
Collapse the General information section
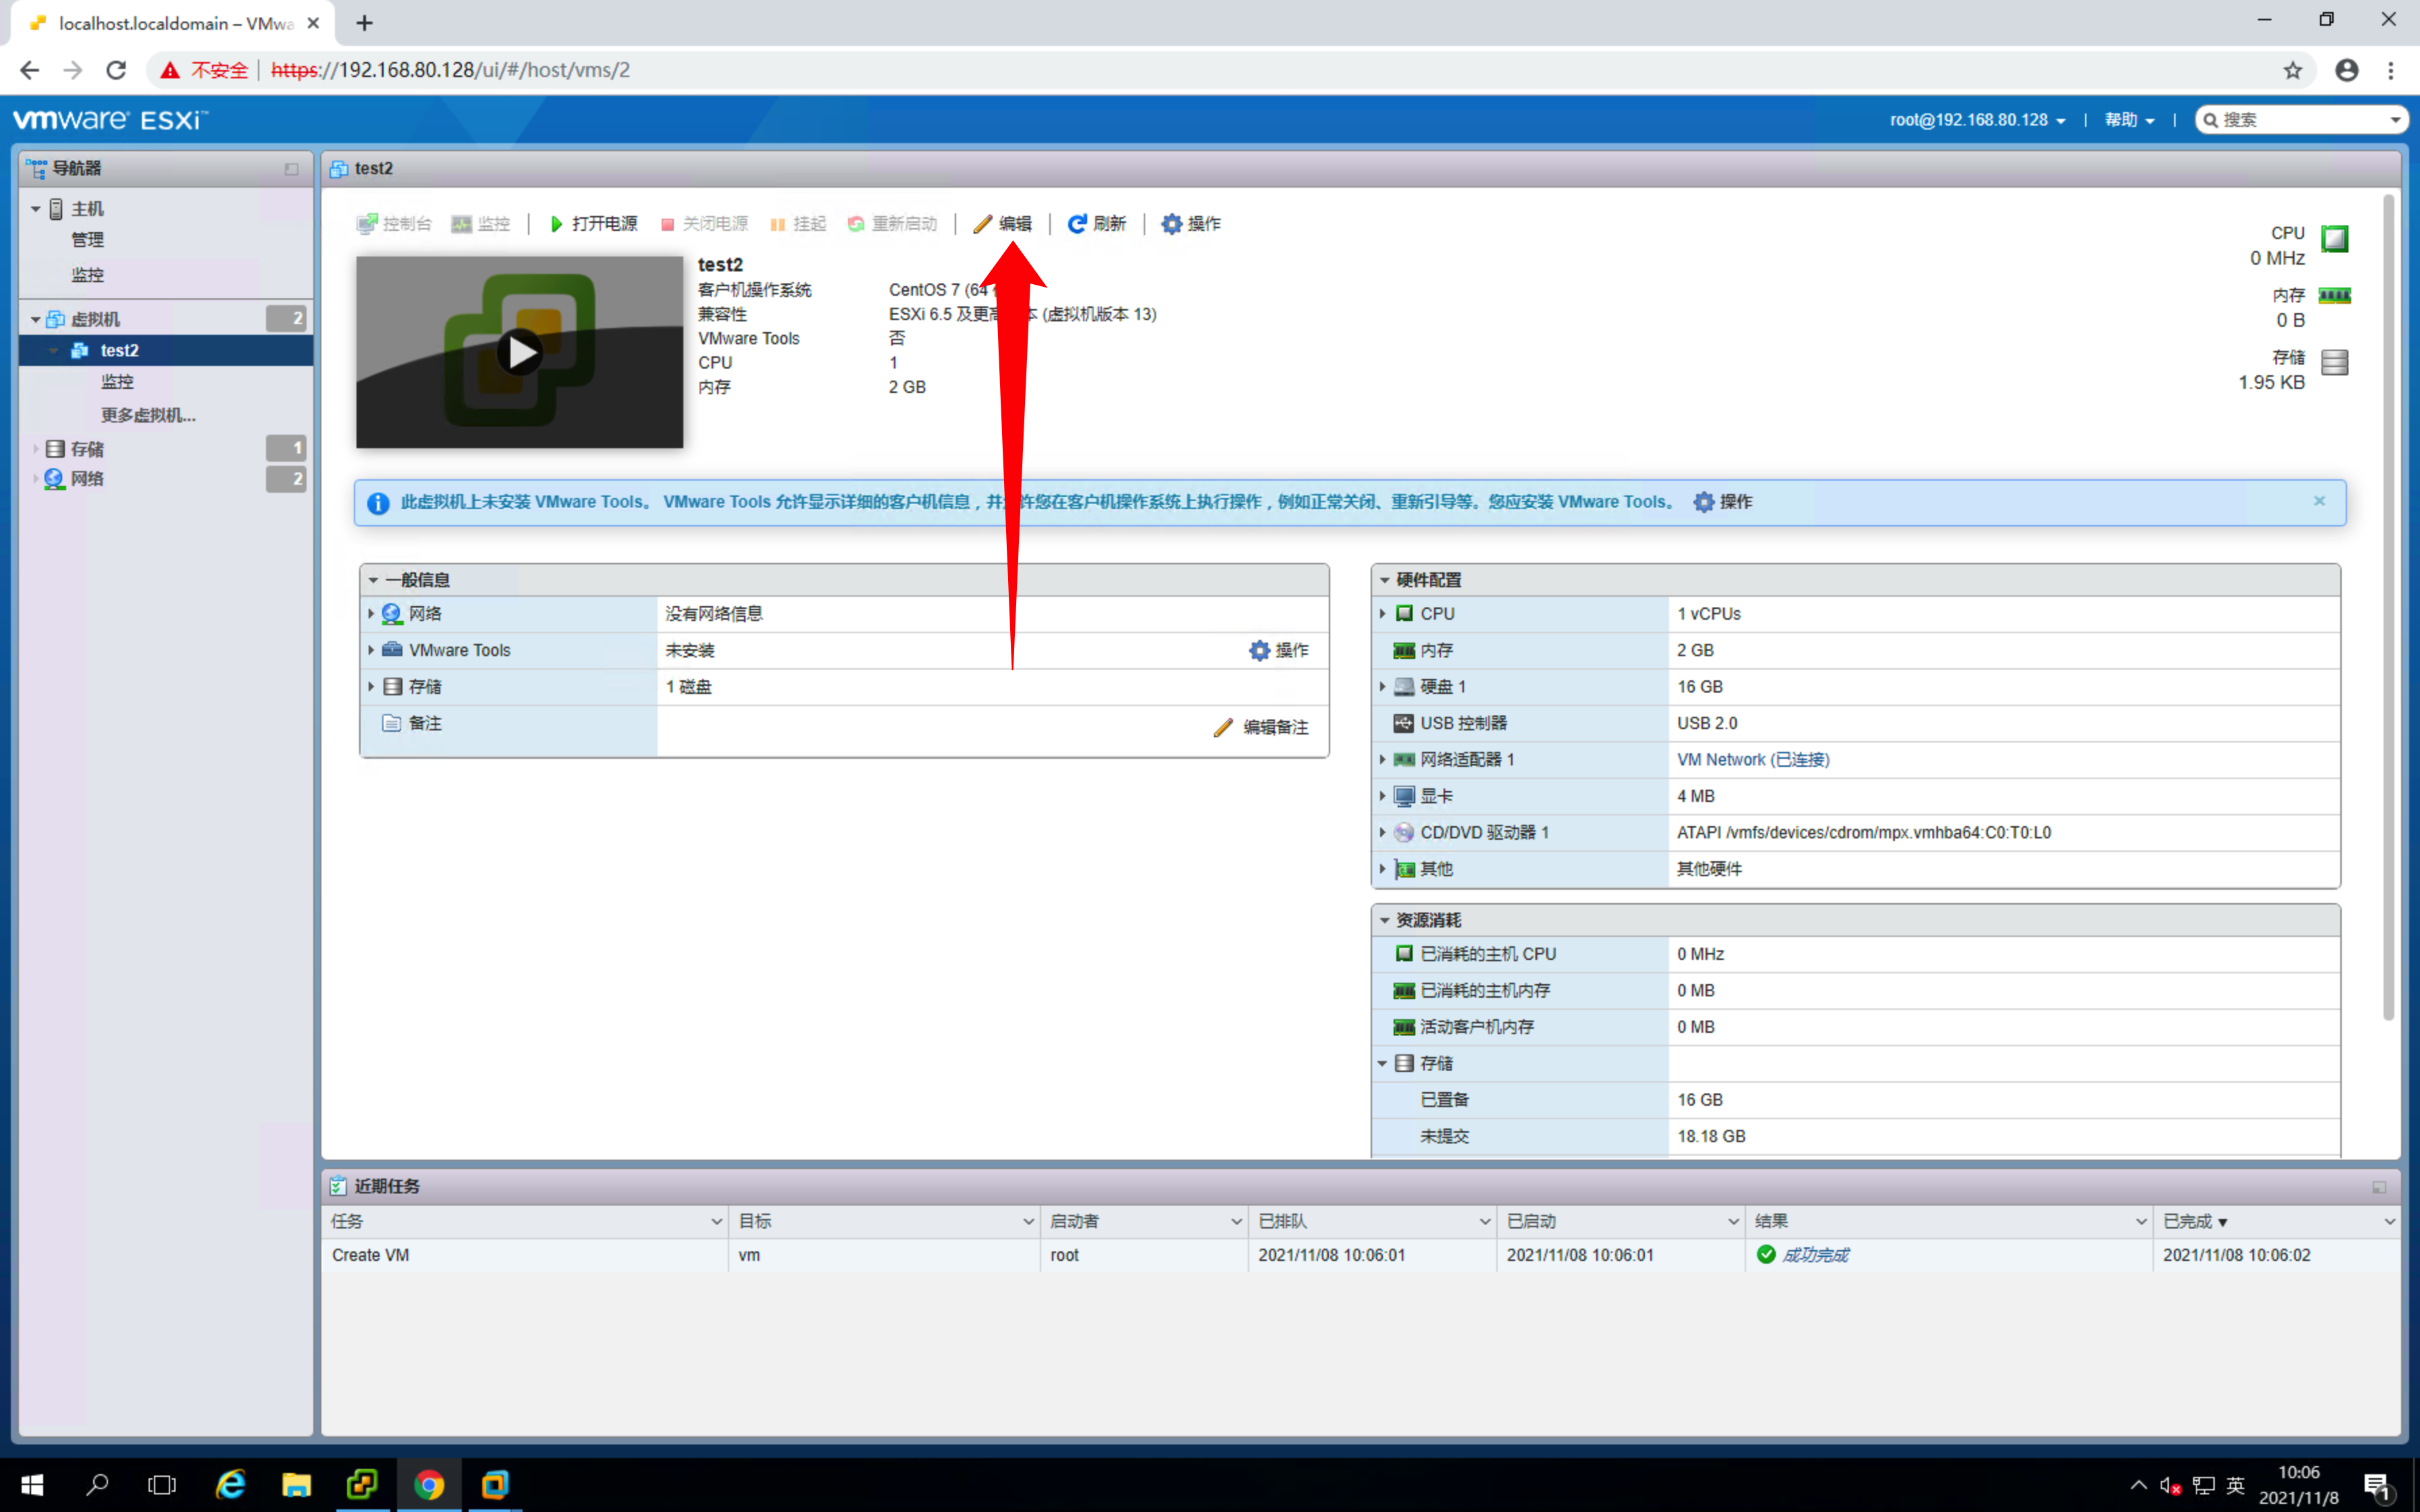(374, 580)
